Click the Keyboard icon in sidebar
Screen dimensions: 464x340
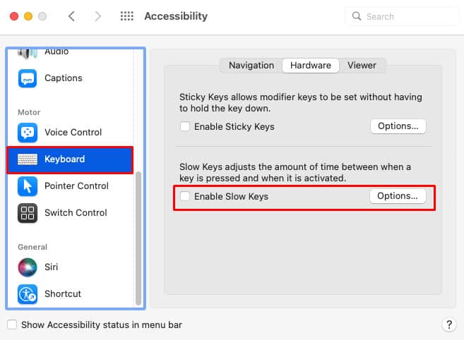[28, 159]
